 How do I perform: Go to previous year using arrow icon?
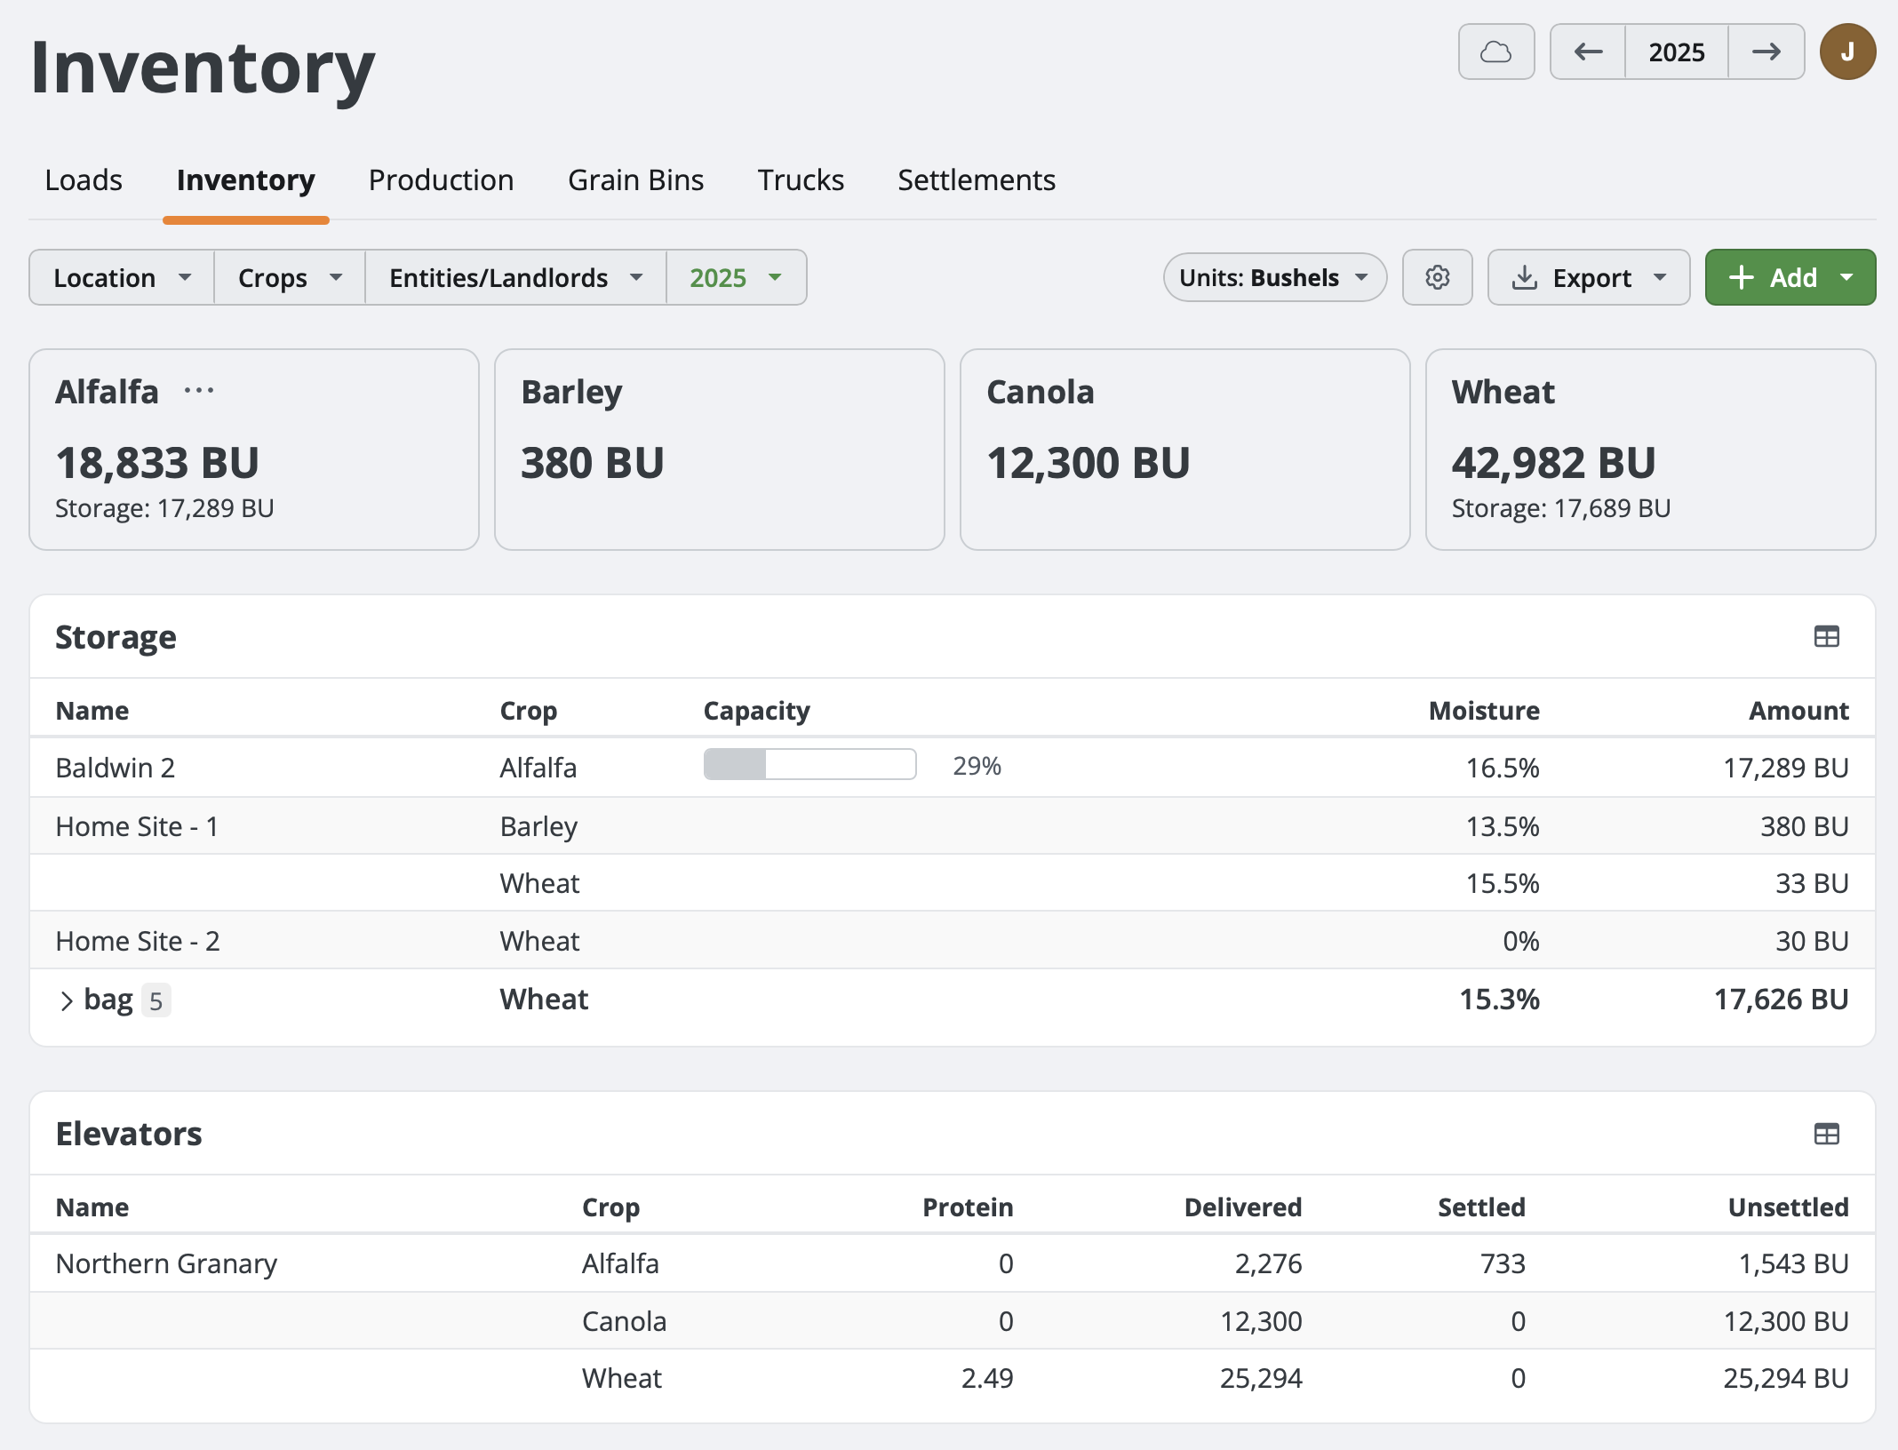click(x=1587, y=52)
